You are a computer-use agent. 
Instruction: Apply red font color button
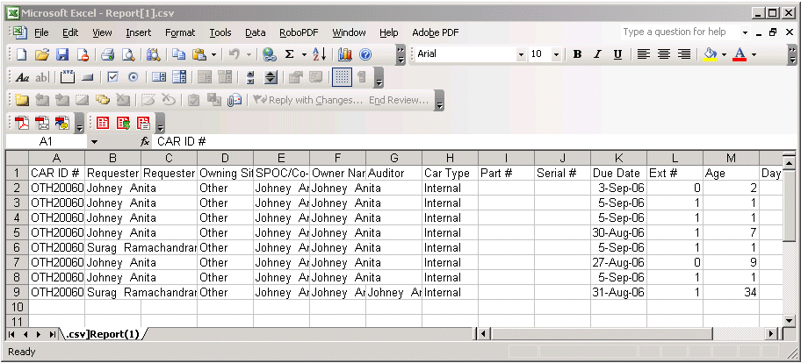[x=740, y=54]
